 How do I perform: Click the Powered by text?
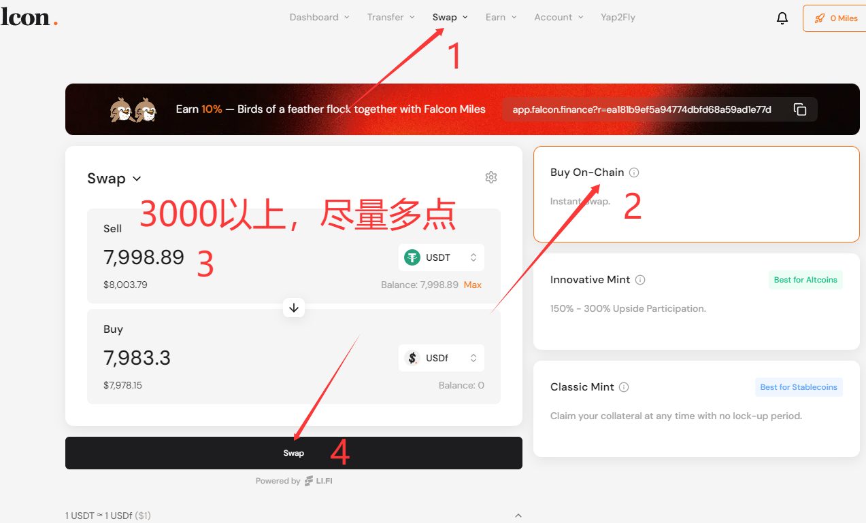click(x=278, y=481)
